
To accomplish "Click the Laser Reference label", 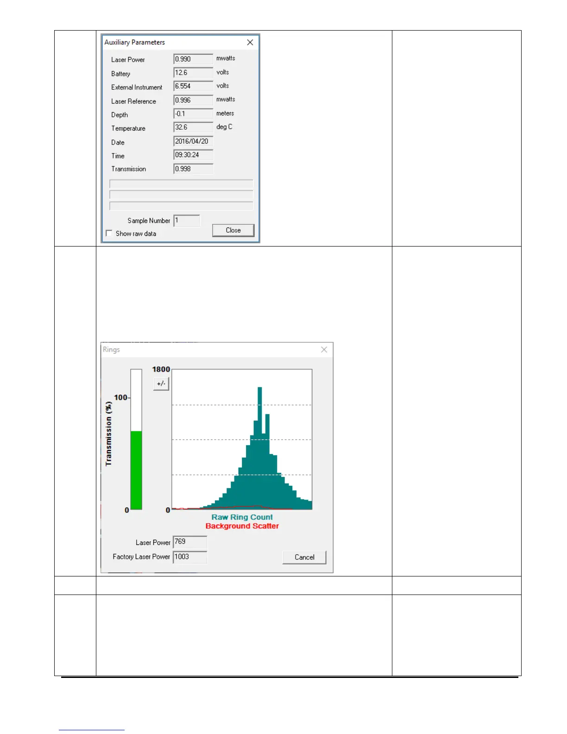I will tap(133, 101).
